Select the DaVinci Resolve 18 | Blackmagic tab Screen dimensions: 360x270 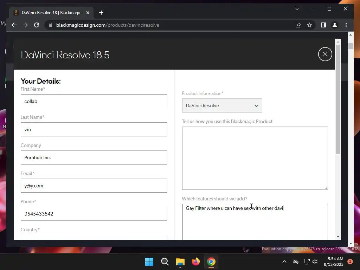point(51,13)
